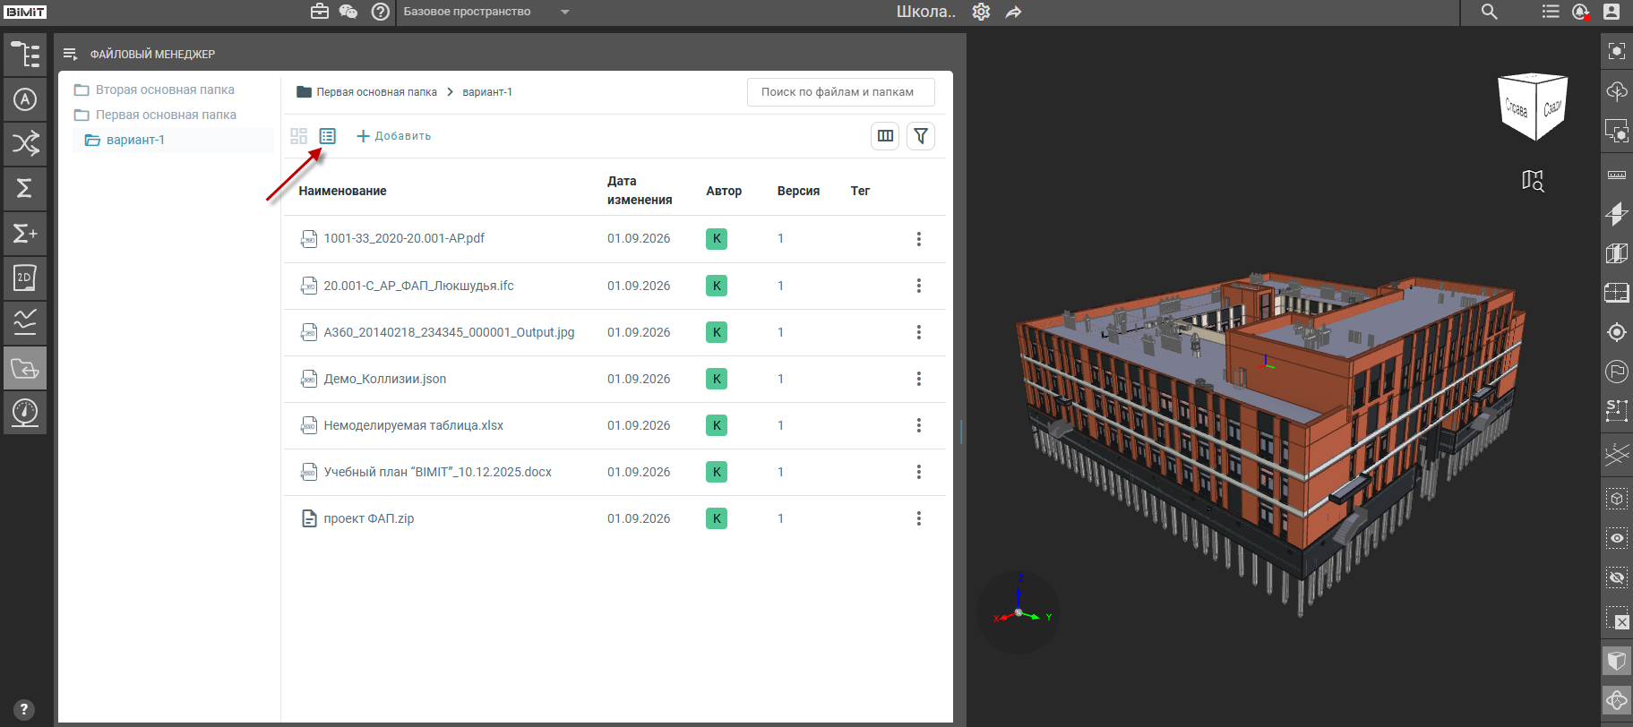This screenshot has height=727, width=1633.
Task: Open the 2D drawings panel
Action: point(25,278)
